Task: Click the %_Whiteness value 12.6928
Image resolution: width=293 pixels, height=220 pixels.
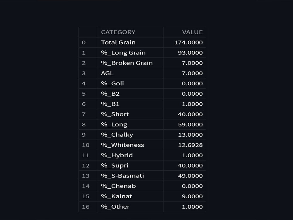Action: tap(190, 145)
